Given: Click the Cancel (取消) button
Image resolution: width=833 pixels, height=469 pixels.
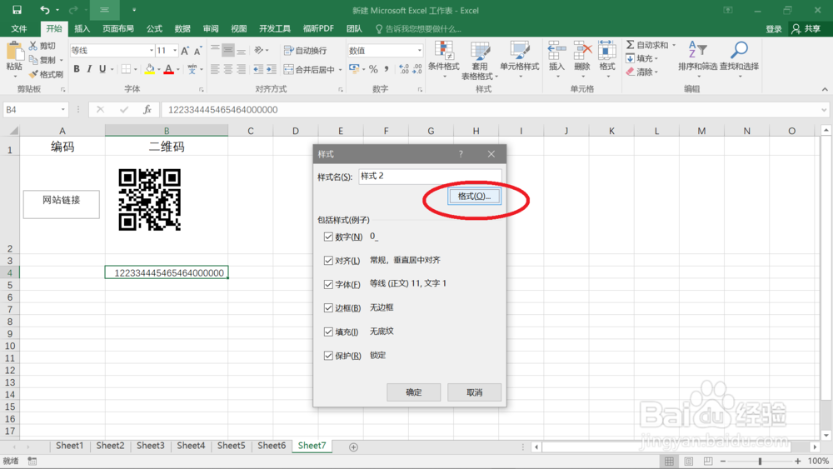Looking at the screenshot, I should (x=474, y=392).
